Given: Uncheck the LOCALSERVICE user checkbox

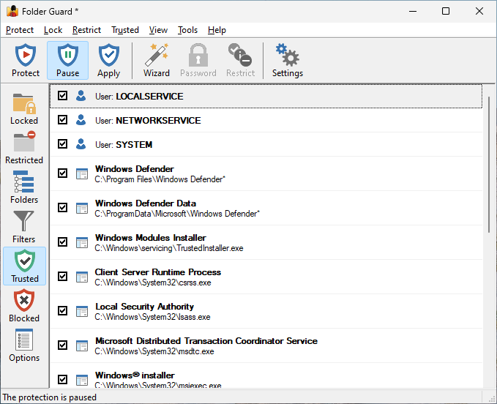Looking at the screenshot, I should click(x=62, y=95).
